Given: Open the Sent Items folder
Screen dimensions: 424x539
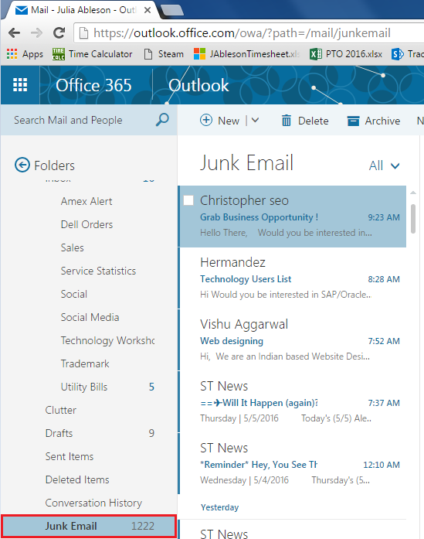Looking at the screenshot, I should coord(70,456).
